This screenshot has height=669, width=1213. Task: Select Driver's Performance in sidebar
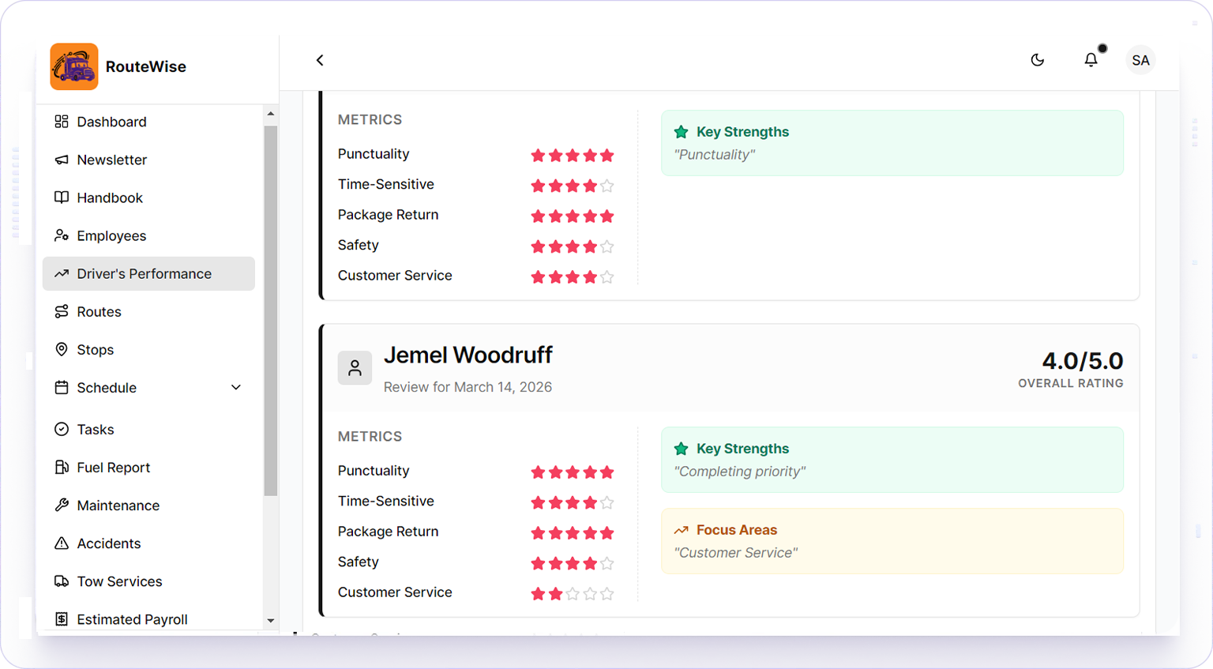[144, 274]
